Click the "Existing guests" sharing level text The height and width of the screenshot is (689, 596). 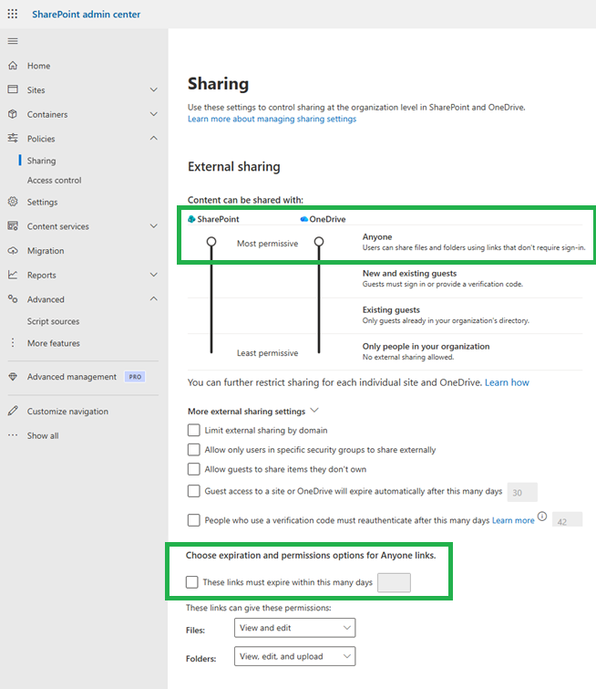click(391, 309)
